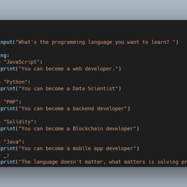This screenshot has height=187, width=187.
Task: Click the word "Blockchain" in the string
Action: [x=88, y=129]
